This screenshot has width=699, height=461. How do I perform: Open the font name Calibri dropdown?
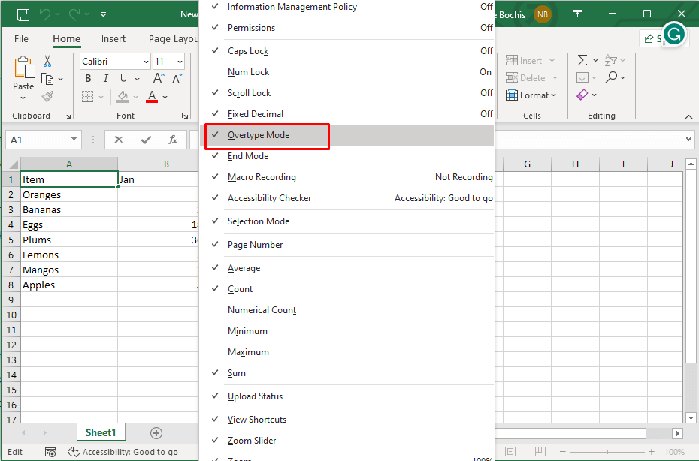[145, 62]
